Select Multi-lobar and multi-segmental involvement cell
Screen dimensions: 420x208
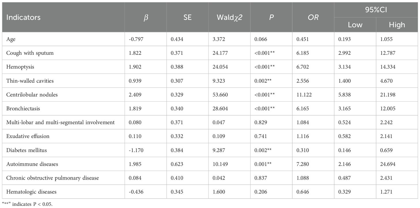point(60,123)
